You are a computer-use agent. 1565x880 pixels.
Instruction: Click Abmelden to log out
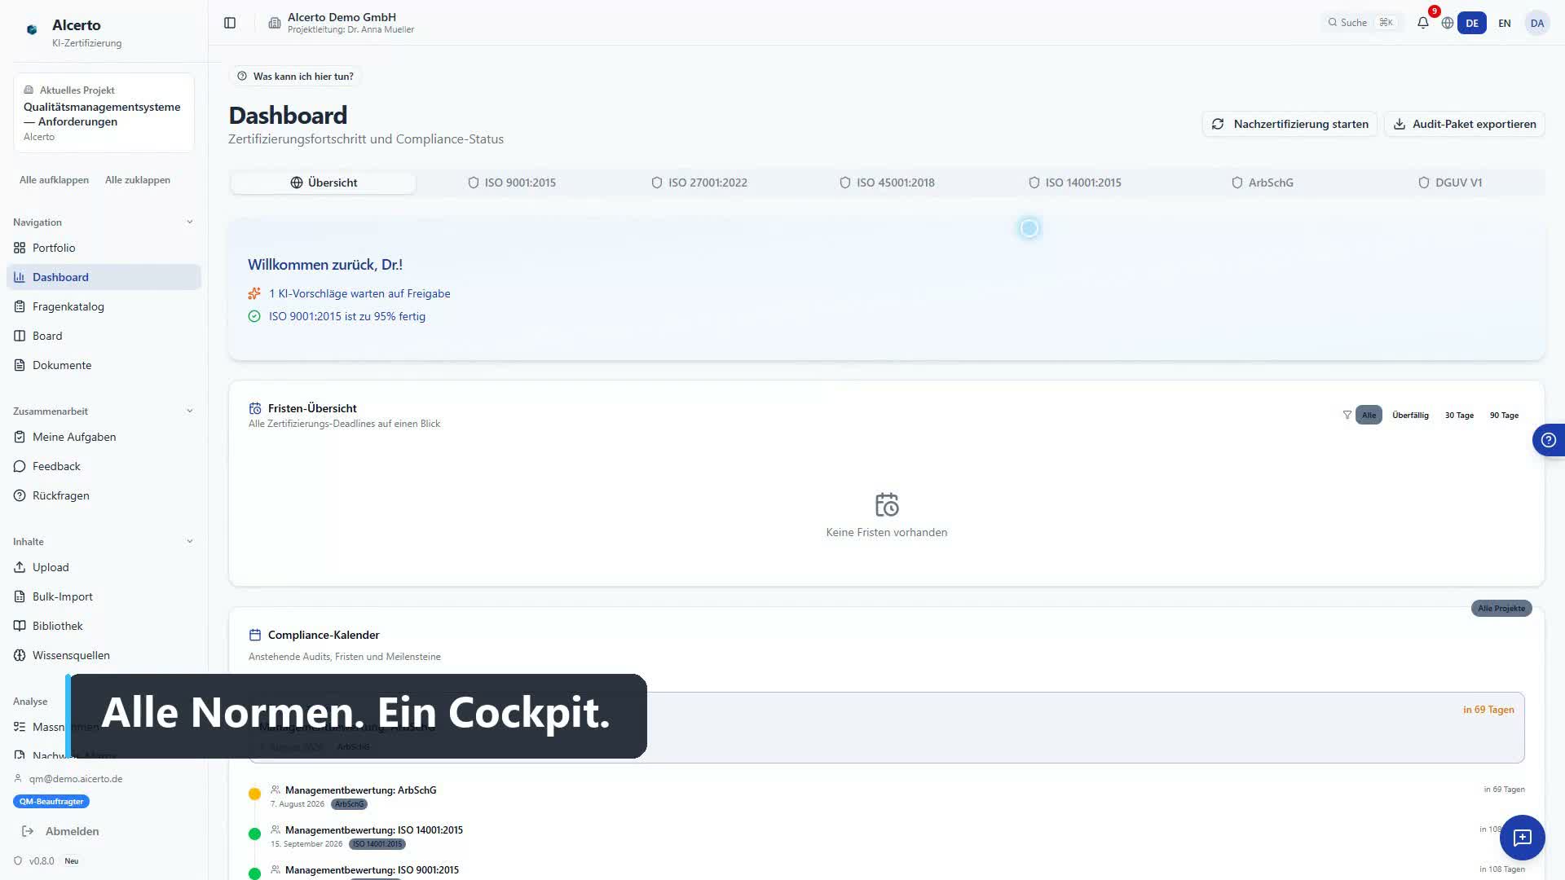(x=72, y=831)
